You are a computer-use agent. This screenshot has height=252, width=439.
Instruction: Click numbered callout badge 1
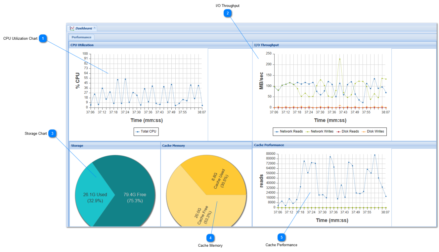click(43, 39)
